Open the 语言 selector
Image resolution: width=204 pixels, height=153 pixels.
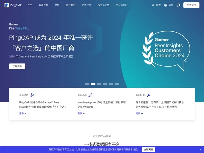click(x=171, y=5)
